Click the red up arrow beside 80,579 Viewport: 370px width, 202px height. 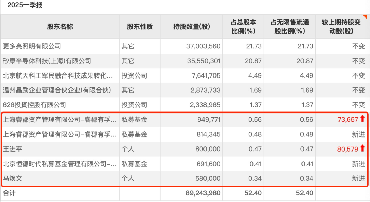362,148
